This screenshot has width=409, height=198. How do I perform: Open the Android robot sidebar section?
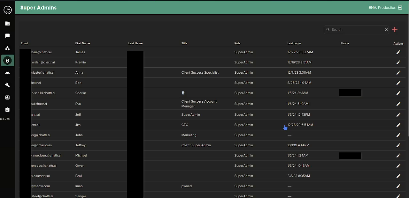[7, 73]
